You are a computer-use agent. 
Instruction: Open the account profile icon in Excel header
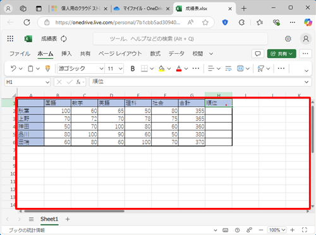pos(306,39)
